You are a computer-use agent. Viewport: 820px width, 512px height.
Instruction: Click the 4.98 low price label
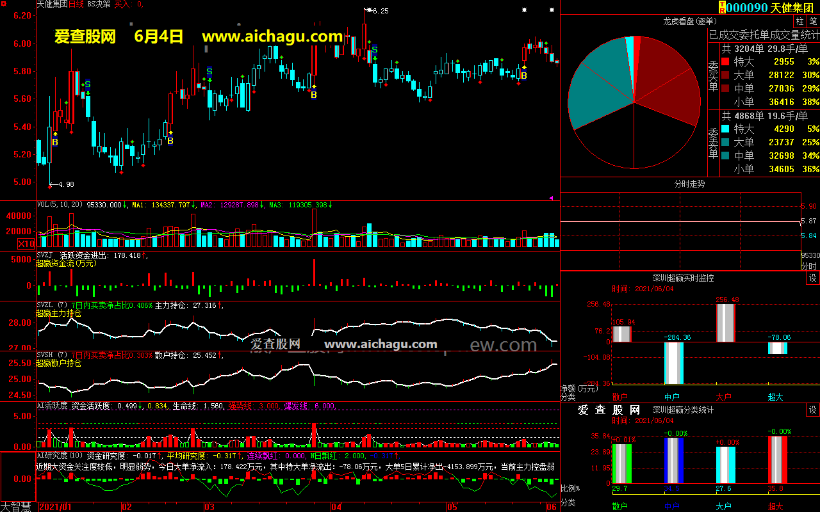point(66,184)
